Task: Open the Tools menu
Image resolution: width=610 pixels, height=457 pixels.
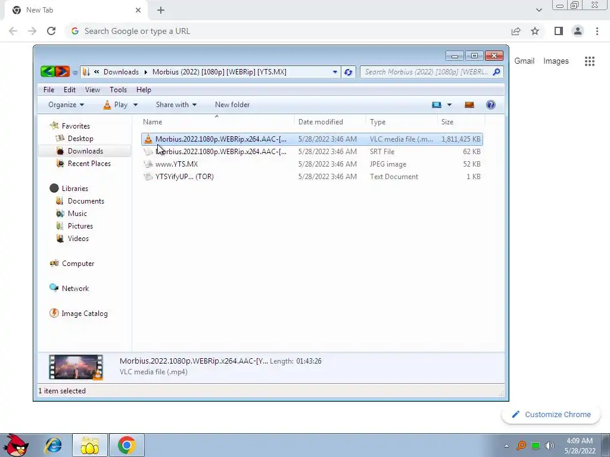Action: click(119, 90)
